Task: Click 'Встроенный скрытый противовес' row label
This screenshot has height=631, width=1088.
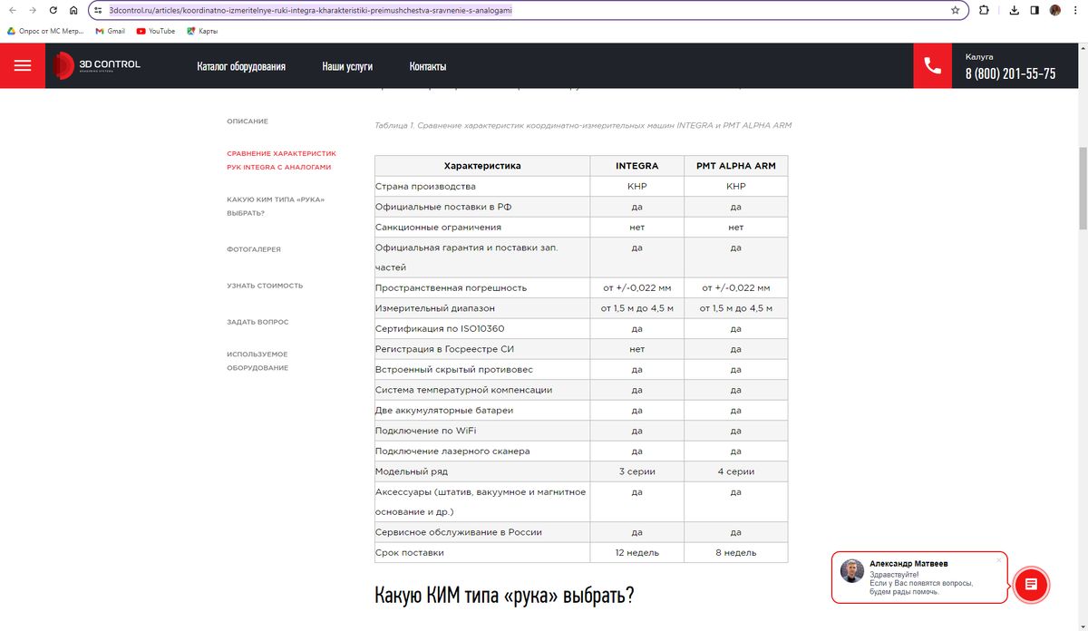Action: (x=454, y=369)
